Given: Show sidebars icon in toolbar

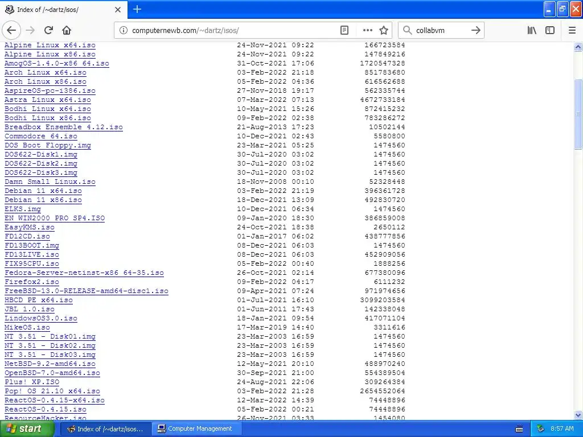Looking at the screenshot, I should click(x=550, y=31).
